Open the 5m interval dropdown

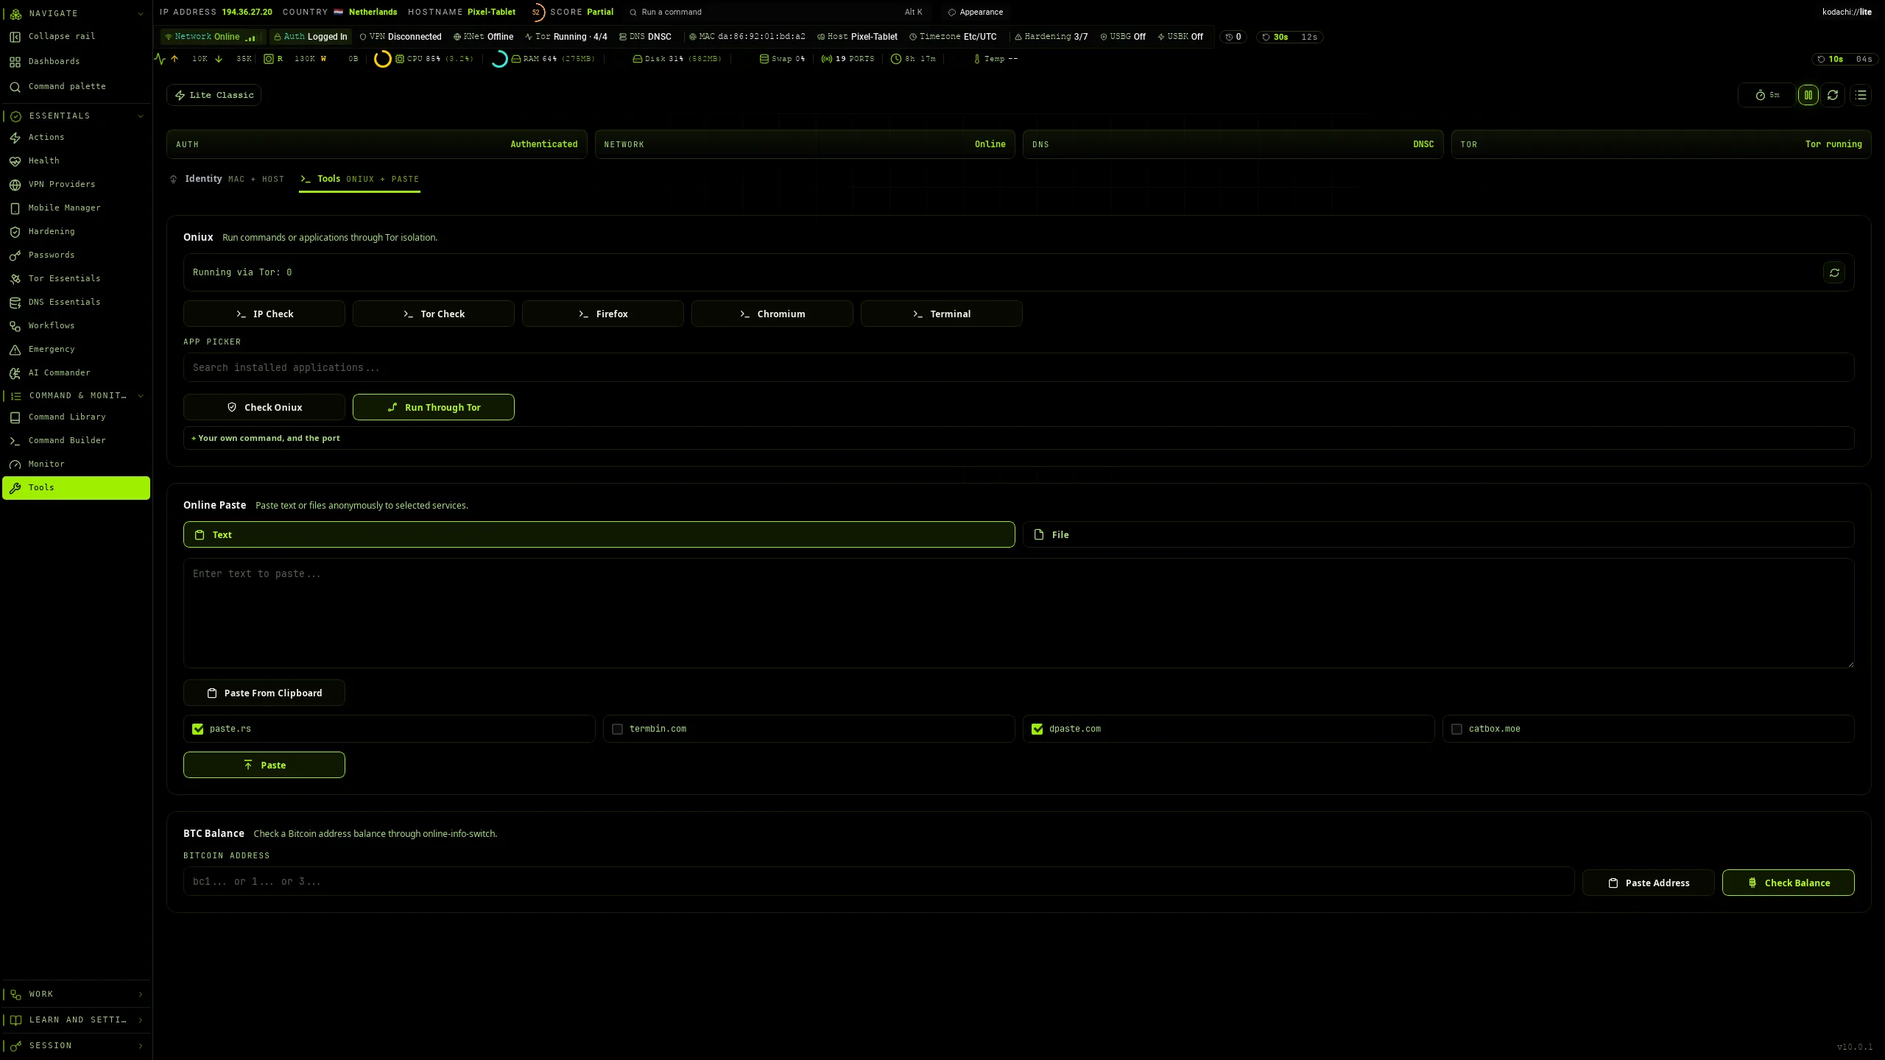[1766, 95]
